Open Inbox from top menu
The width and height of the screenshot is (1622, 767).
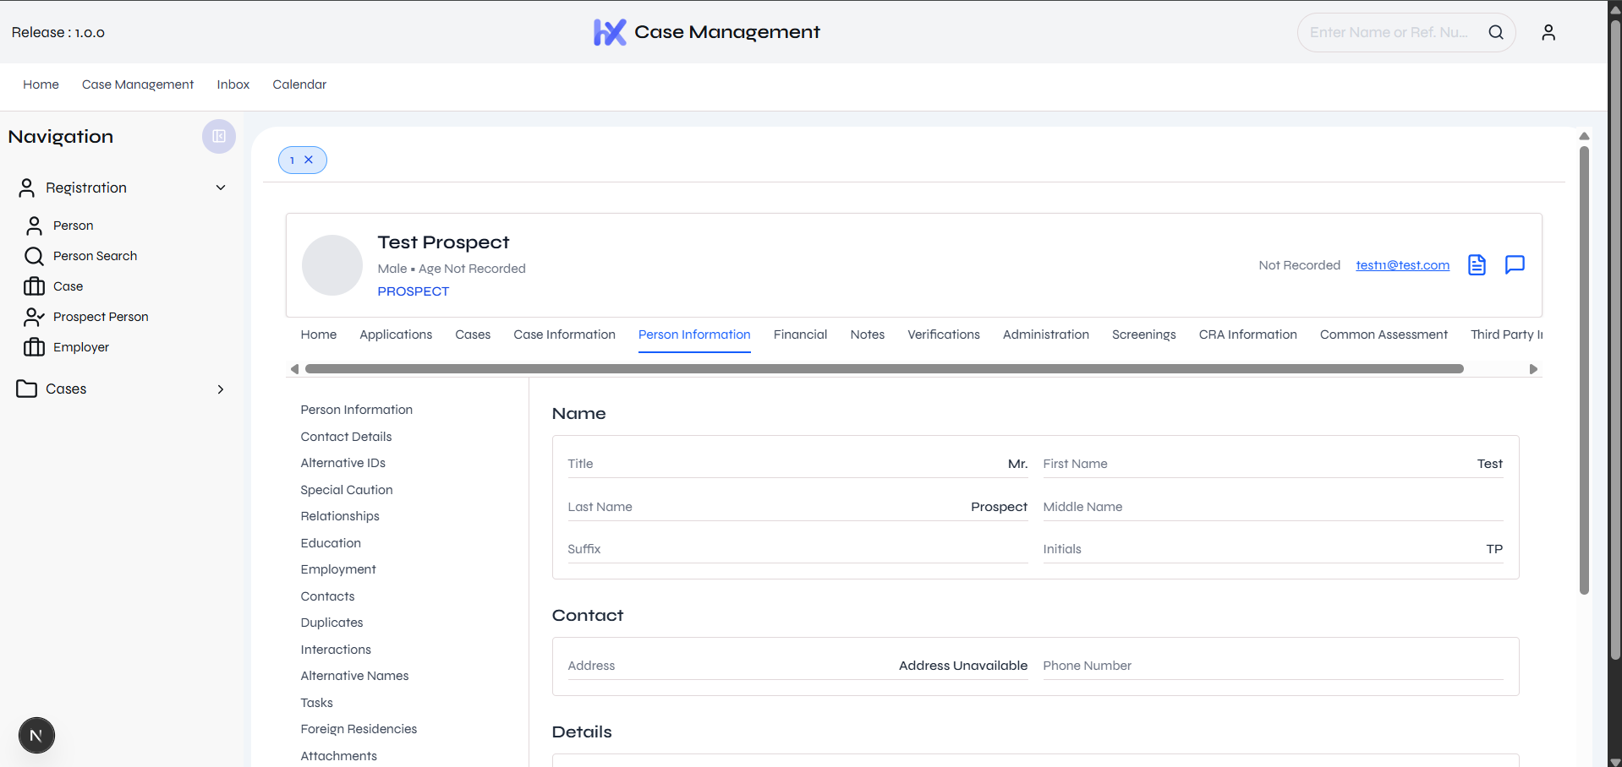pos(233,84)
